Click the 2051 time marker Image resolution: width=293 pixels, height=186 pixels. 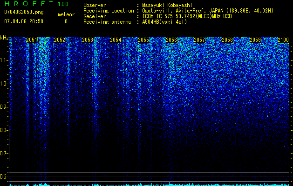pyautogui.click(x=32, y=40)
